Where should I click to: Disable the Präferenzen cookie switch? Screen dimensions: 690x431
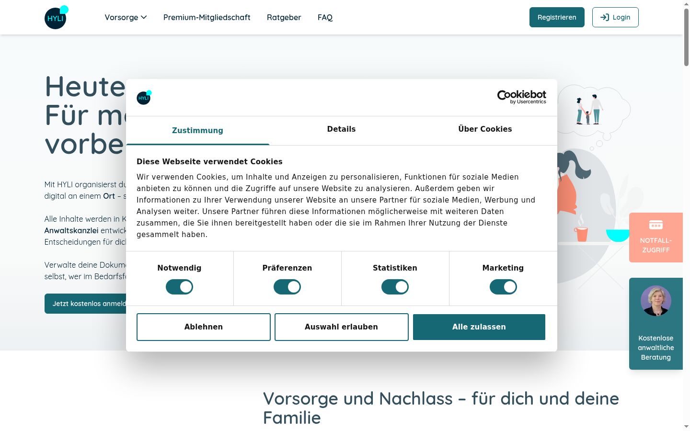coord(287,287)
